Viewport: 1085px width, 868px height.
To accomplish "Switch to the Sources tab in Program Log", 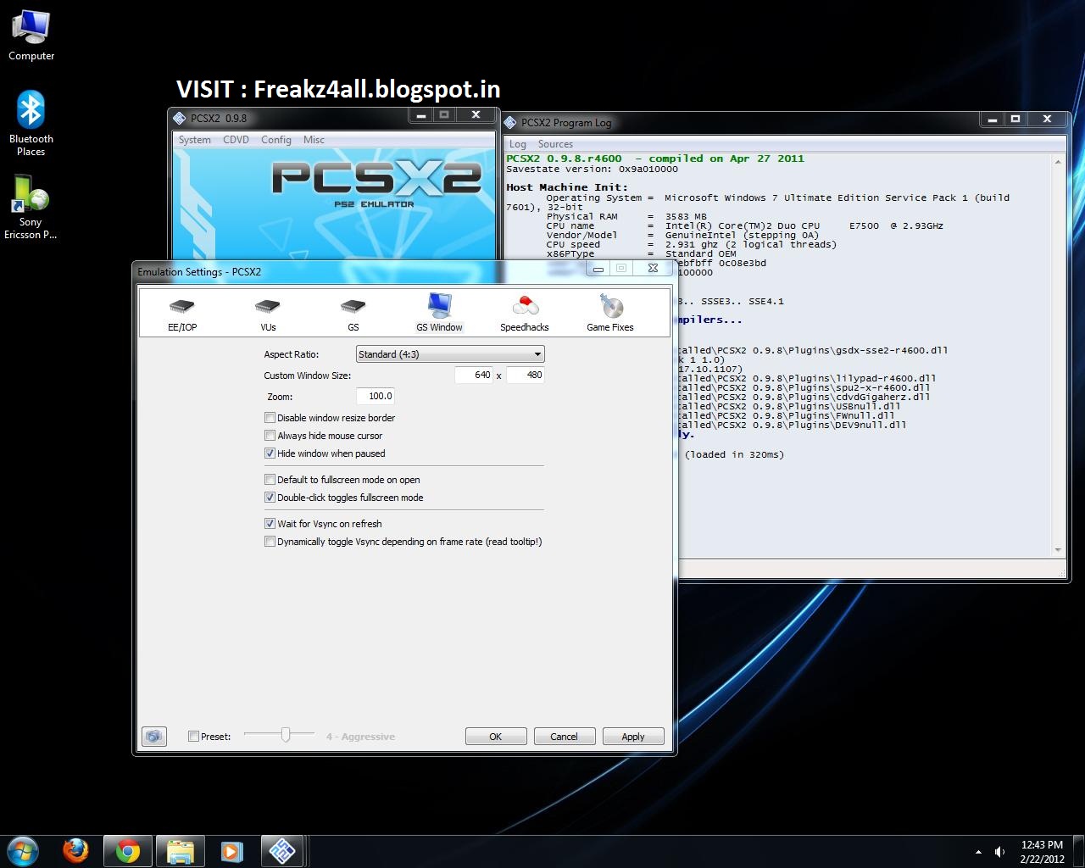I will [555, 143].
